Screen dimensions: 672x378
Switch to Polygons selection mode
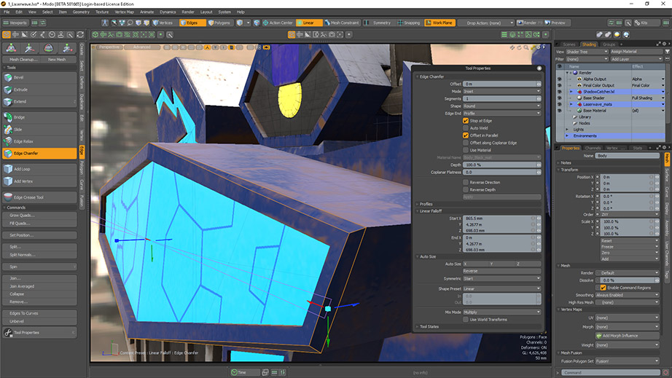(x=221, y=23)
